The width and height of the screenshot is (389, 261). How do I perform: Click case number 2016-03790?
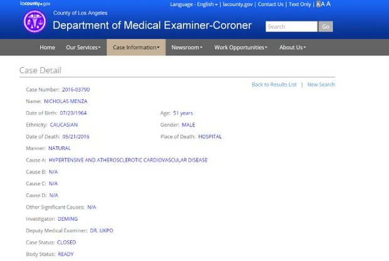76,90
